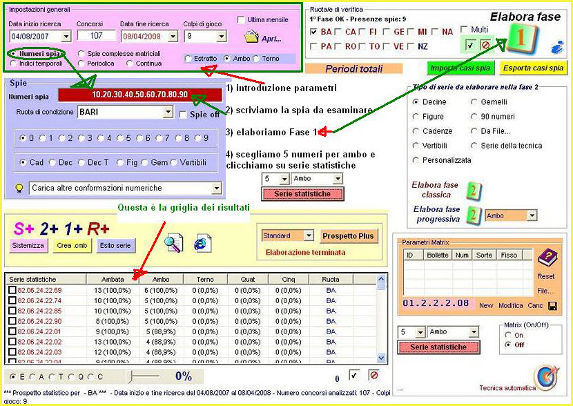The height and width of the screenshot is (406, 573).
Task: Click the bottom check mark icon below results
Action: (x=353, y=376)
